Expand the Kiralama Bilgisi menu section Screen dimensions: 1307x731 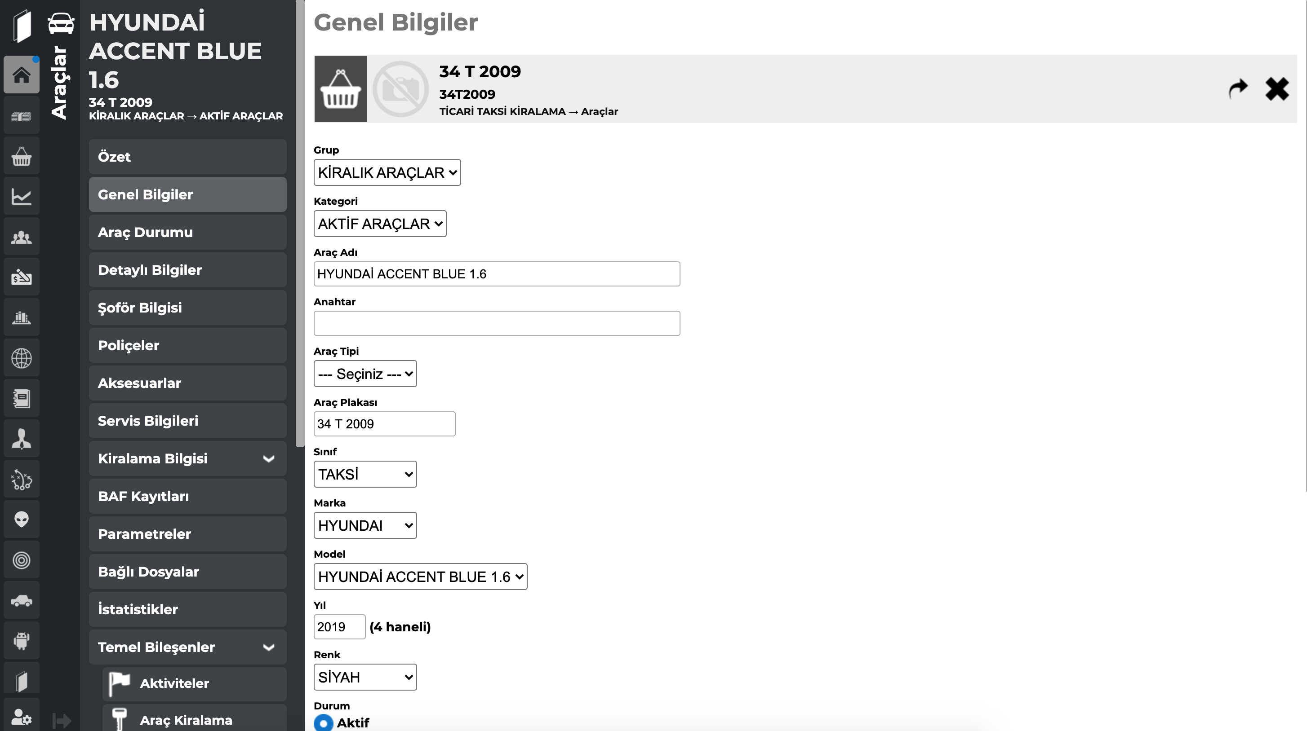pos(188,458)
